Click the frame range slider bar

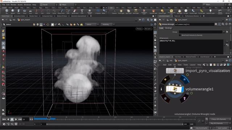click(x=115, y=124)
